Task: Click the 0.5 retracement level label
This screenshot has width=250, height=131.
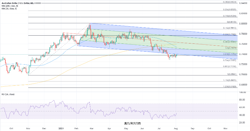Action: tap(231, 48)
